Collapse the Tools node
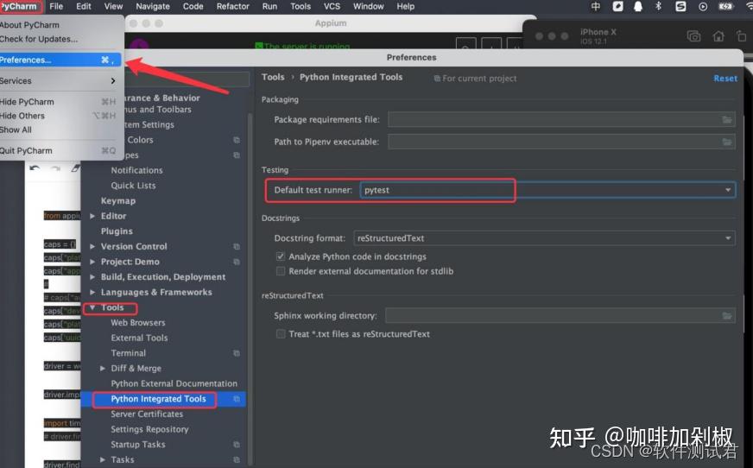Viewport: 753px width, 468px height. 92,307
